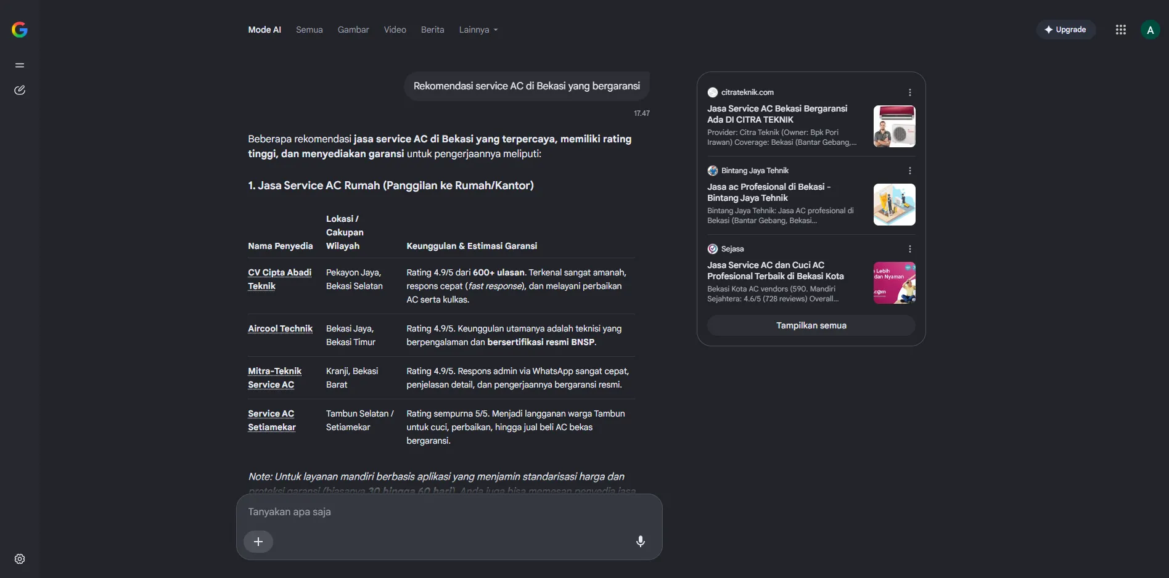Click 'Keunggulan & Estimasi Garansi' header

(x=472, y=246)
